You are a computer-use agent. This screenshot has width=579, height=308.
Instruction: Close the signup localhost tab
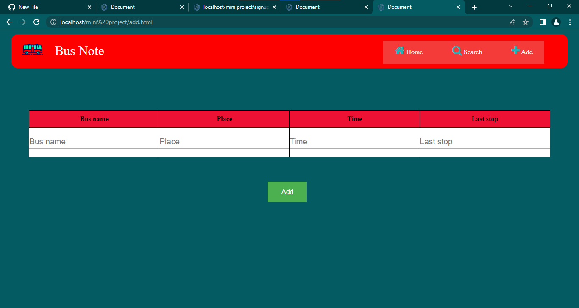click(274, 7)
